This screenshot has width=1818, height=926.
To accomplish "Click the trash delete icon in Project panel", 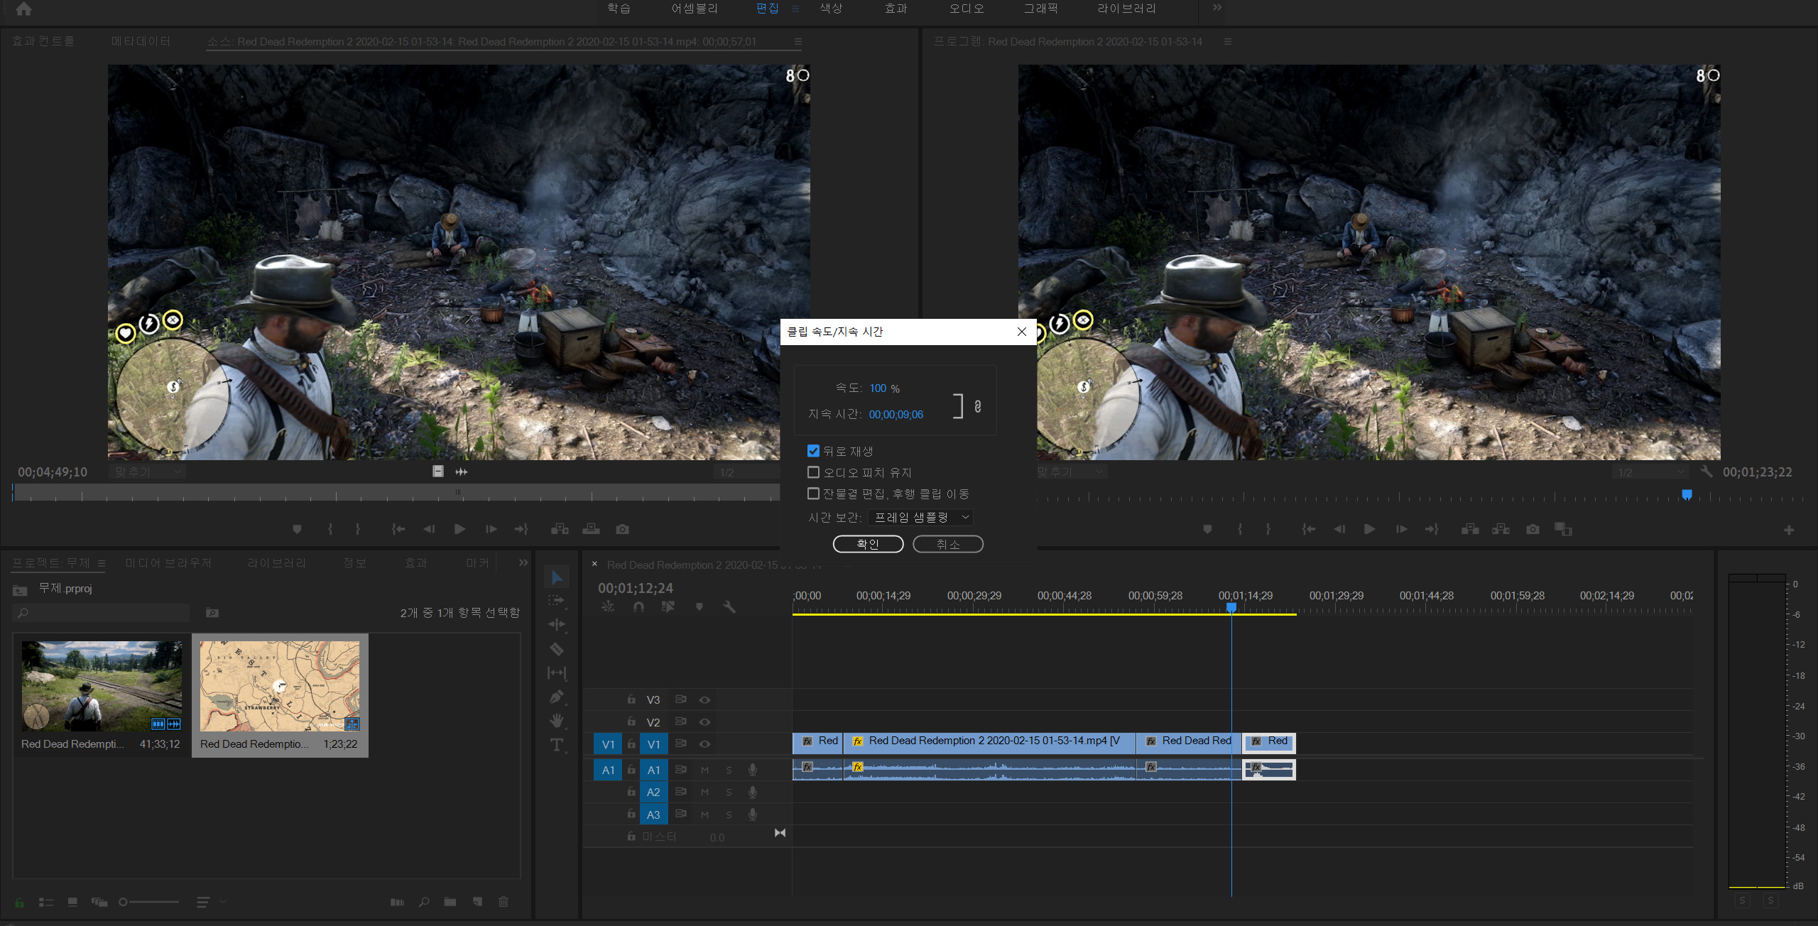I will (x=504, y=902).
